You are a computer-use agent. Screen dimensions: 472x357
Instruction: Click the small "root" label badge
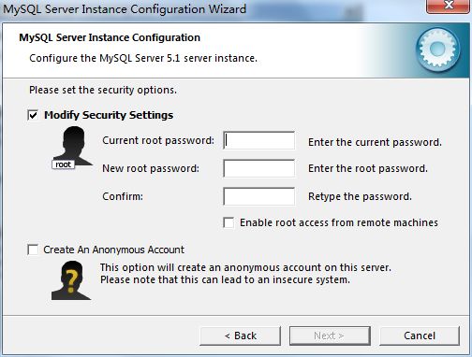click(x=64, y=164)
